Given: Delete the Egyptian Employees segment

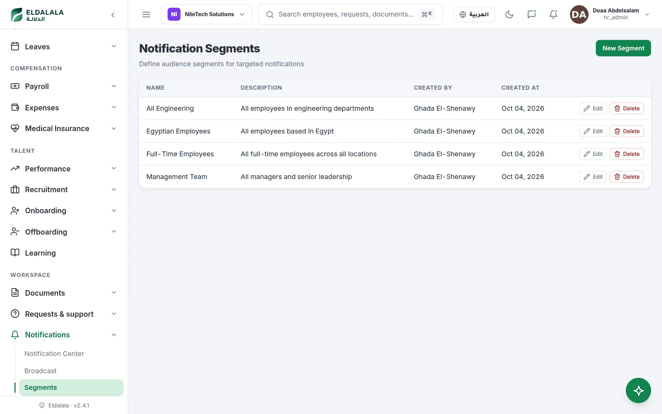Looking at the screenshot, I should tap(626, 131).
